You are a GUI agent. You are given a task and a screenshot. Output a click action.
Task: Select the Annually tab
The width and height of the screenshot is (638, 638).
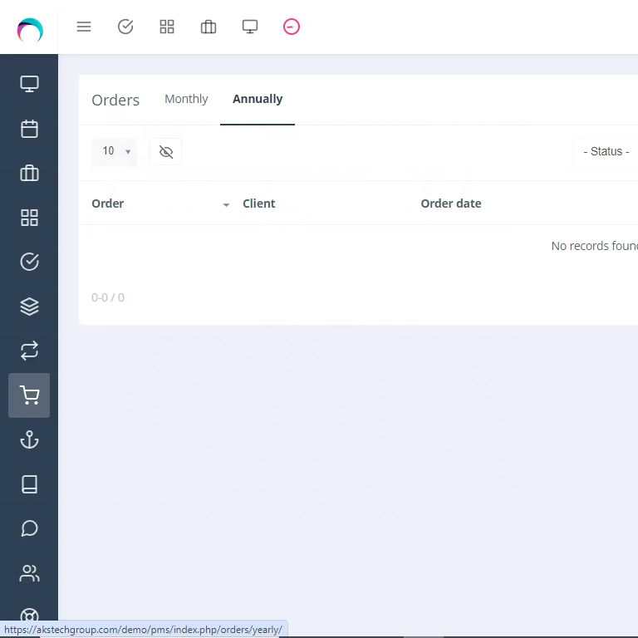[x=258, y=99]
